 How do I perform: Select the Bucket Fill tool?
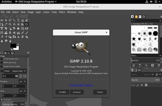[x=14, y=33]
